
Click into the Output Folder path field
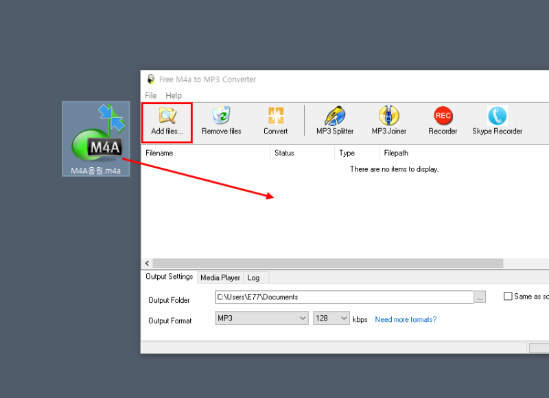point(344,297)
